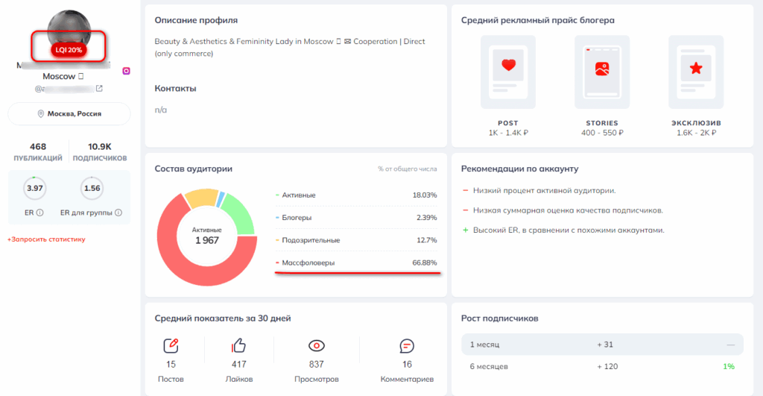
Task: Click the Просмотров eye icon
Action: pyautogui.click(x=317, y=346)
